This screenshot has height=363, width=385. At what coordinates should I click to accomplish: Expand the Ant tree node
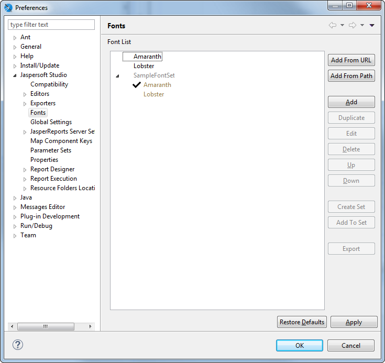(15, 38)
